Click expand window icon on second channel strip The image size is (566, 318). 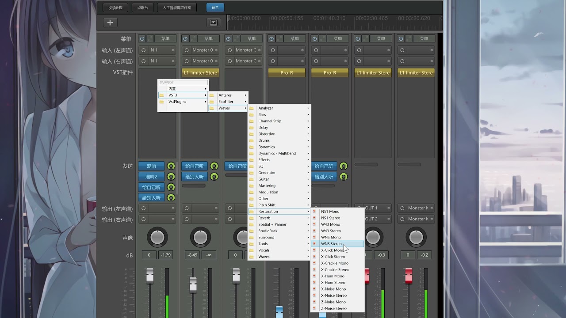pyautogui.click(x=194, y=39)
